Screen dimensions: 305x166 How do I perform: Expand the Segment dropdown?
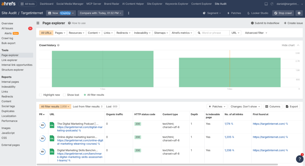tap(212, 13)
